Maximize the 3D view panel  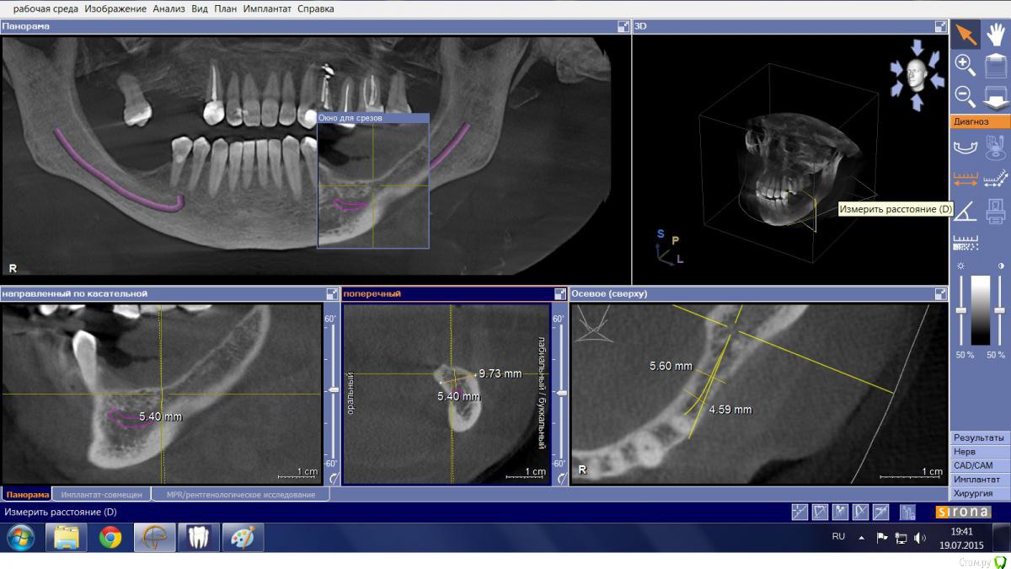pyautogui.click(x=940, y=27)
